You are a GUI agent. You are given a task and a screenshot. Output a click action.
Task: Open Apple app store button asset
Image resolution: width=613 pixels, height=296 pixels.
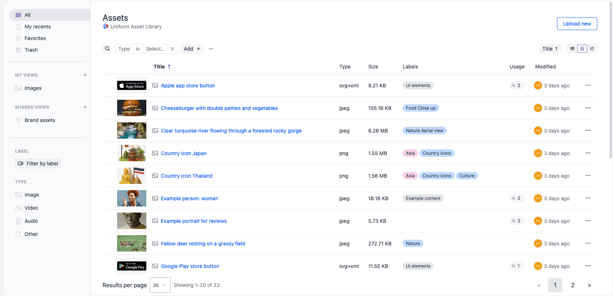(x=188, y=86)
